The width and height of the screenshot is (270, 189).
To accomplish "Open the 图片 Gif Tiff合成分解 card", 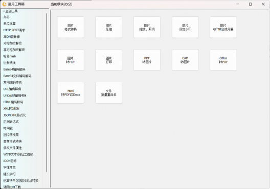I will 223,27.
